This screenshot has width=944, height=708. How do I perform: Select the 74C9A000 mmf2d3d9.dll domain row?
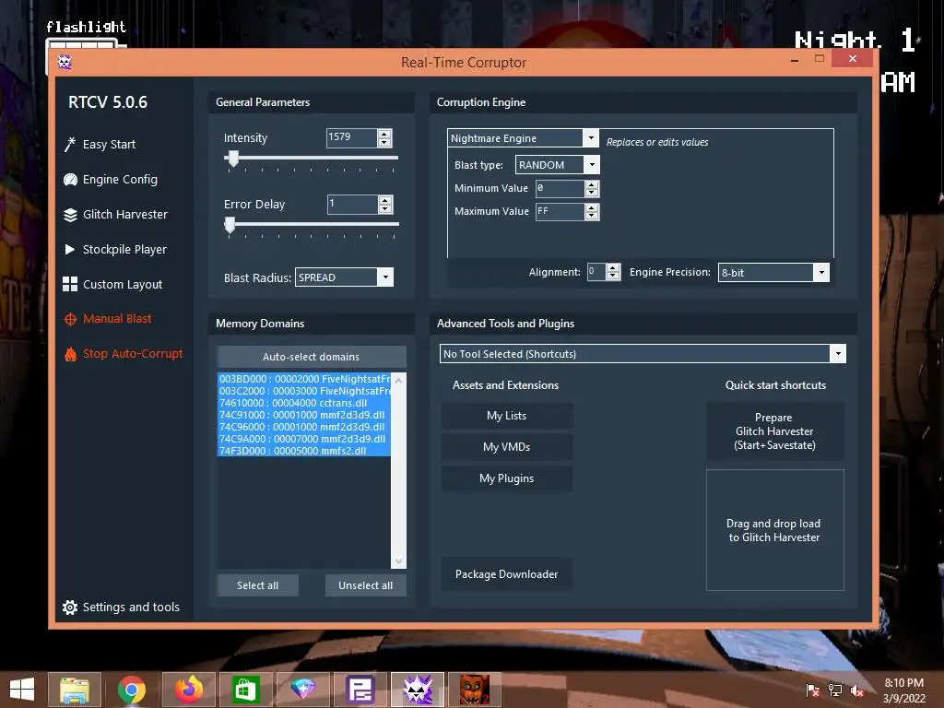304,439
